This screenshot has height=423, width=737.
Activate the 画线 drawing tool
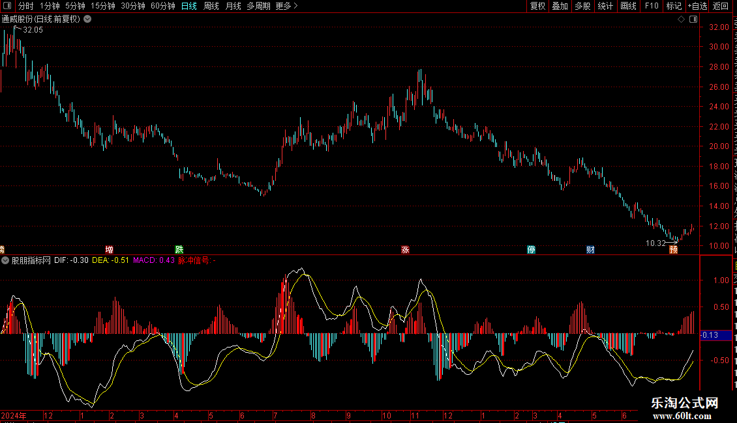pos(628,6)
